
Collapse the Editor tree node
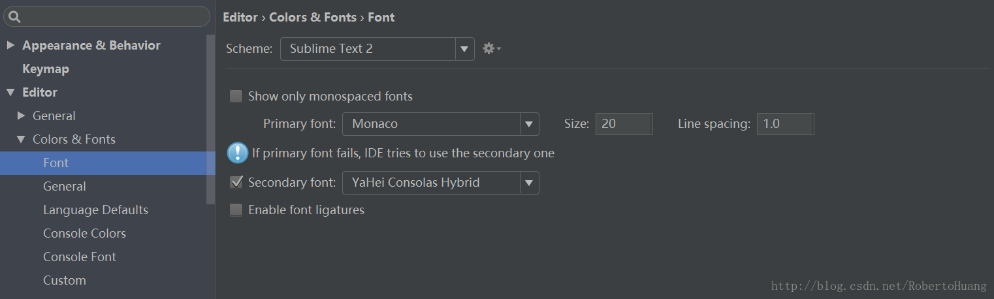pos(10,92)
